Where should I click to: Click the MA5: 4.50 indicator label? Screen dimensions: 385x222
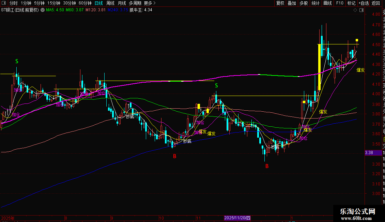(55, 10)
